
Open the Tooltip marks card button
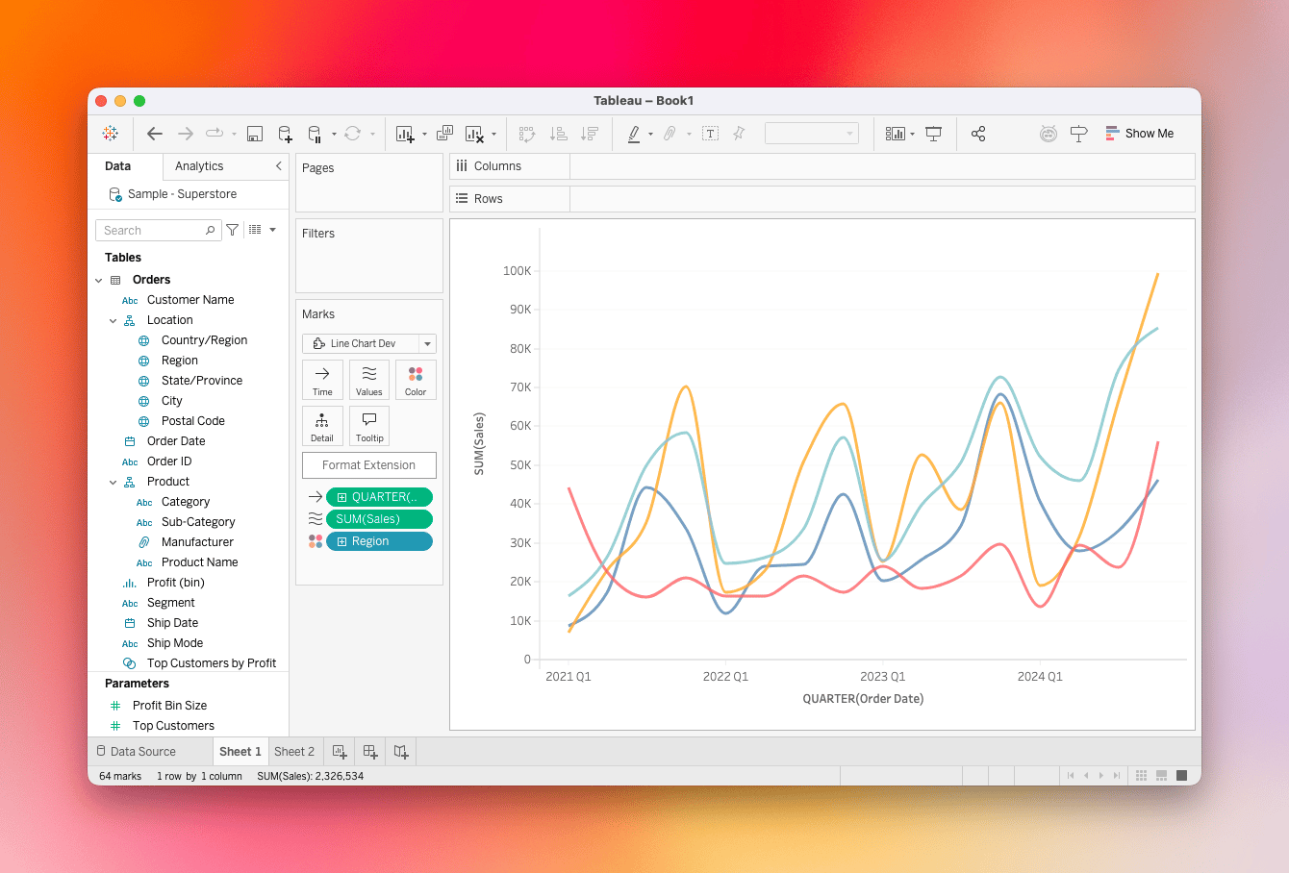click(369, 426)
